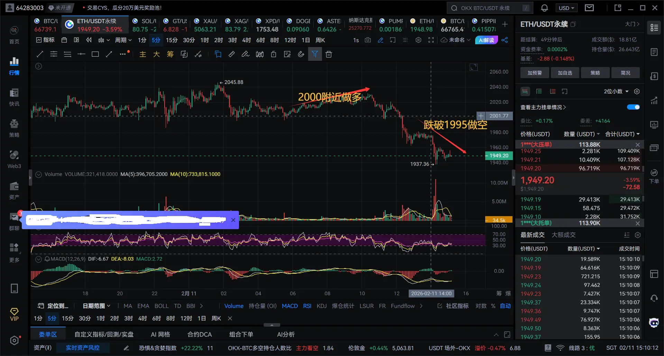Image resolution: width=664 pixels, height=356 pixels.
Task: Toggle 自动 auto price scale
Action: pos(505,306)
